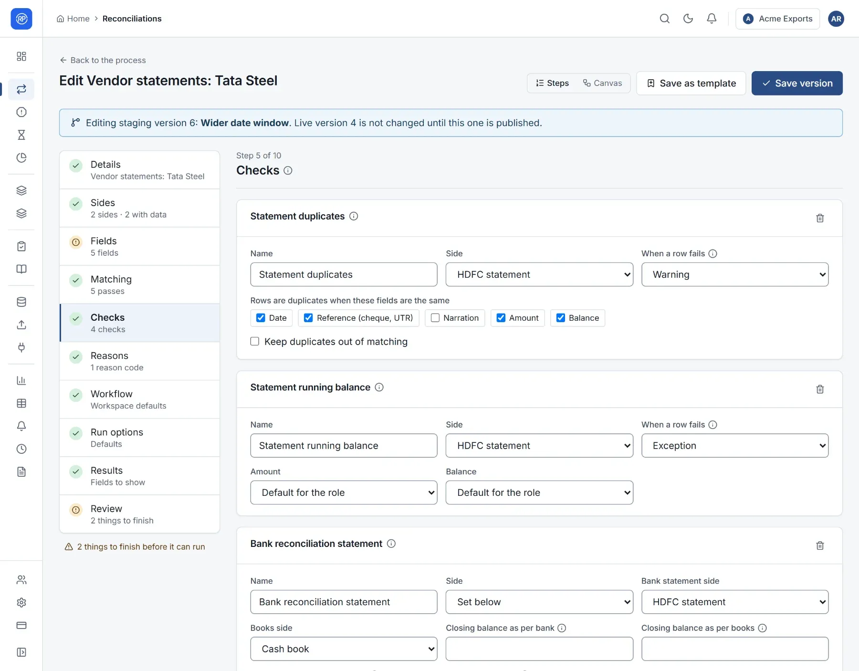859x671 pixels.
Task: Open the bar chart icon in sidebar
Action: [21, 380]
